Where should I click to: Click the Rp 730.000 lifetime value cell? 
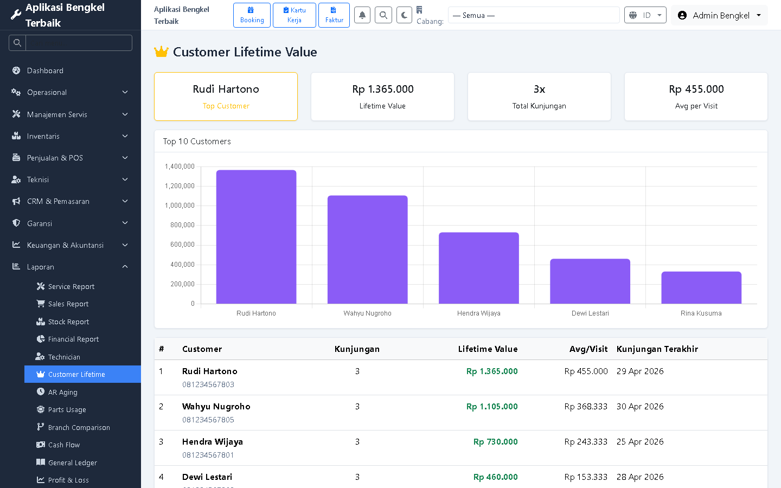tap(496, 442)
